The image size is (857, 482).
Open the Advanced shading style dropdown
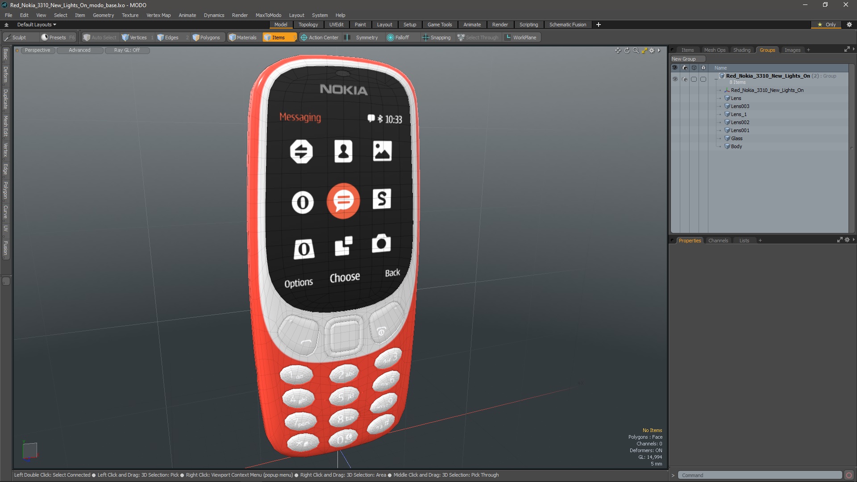(79, 50)
